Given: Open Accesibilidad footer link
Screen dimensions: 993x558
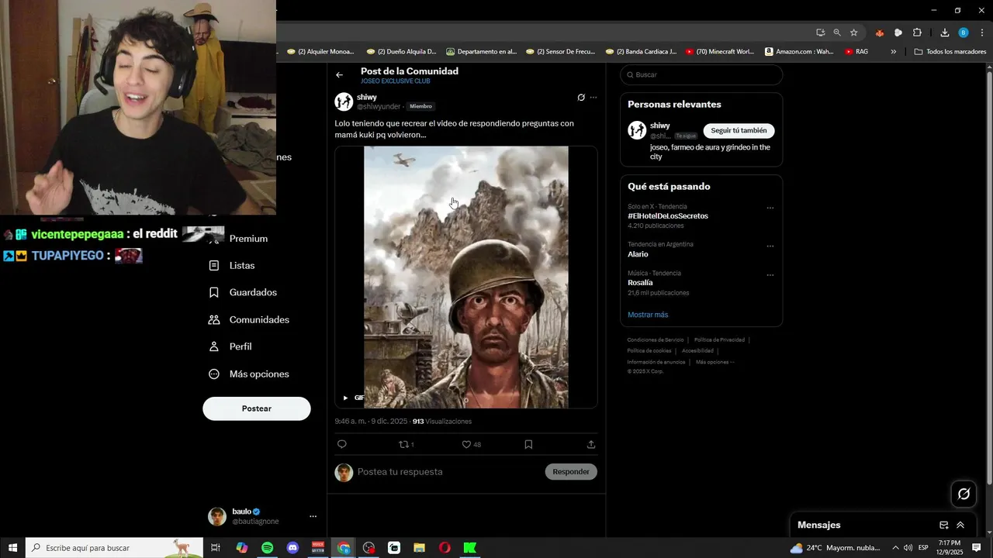Looking at the screenshot, I should [697, 350].
